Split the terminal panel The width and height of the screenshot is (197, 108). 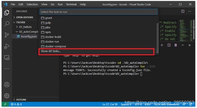(169, 45)
